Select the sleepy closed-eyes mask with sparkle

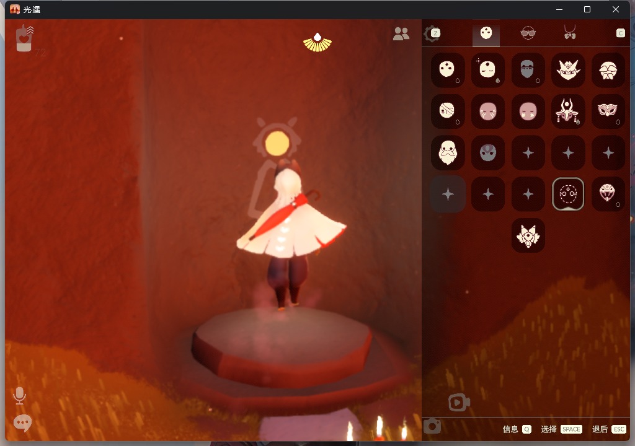point(487,69)
